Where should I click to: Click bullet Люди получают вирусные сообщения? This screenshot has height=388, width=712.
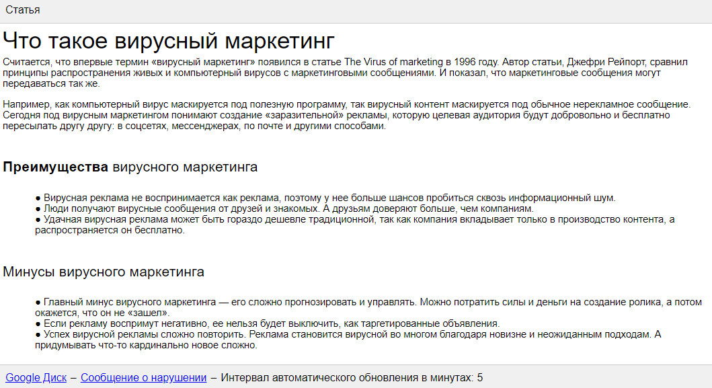[284, 208]
